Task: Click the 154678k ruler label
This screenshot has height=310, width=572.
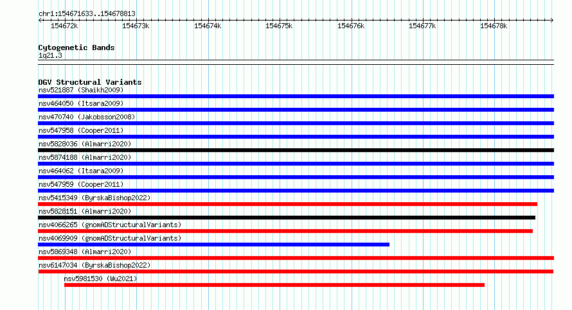Action: (x=494, y=26)
